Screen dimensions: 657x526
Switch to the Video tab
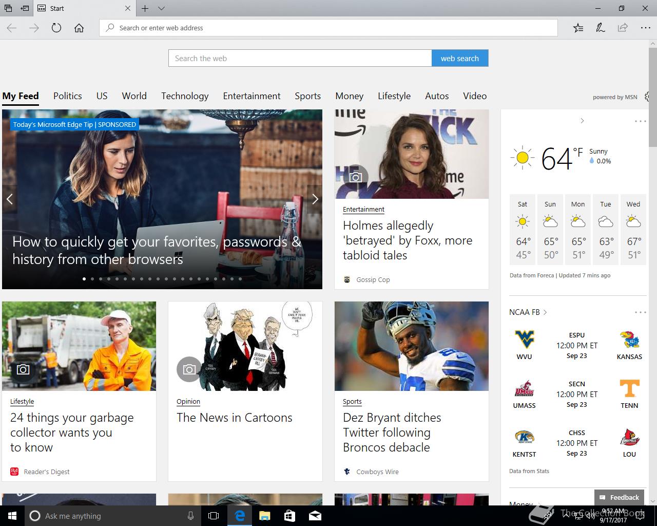click(x=475, y=96)
